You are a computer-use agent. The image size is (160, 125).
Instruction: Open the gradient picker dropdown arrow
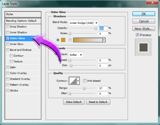point(104,40)
